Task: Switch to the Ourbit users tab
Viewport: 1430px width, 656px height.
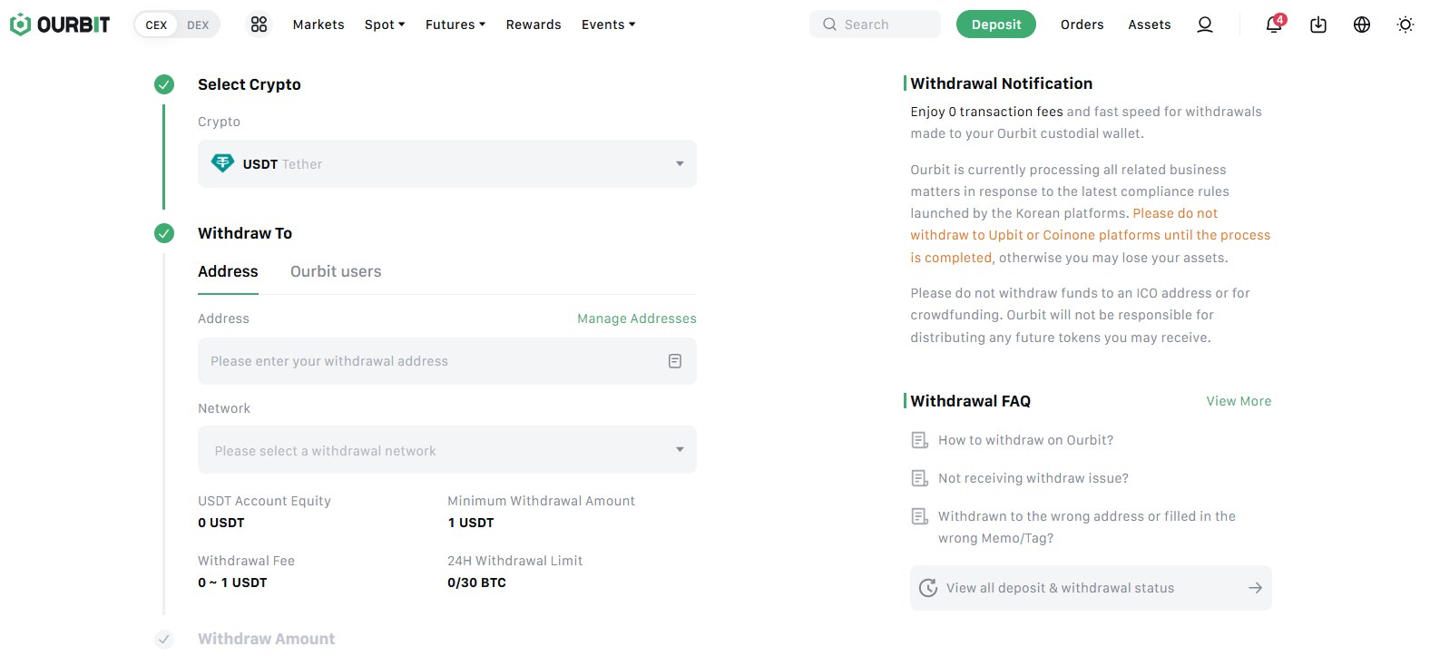Action: click(x=336, y=271)
